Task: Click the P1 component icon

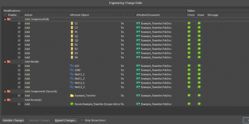Action: tap(72, 32)
